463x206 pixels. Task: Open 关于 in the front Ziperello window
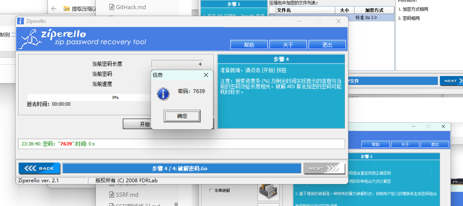288,45
